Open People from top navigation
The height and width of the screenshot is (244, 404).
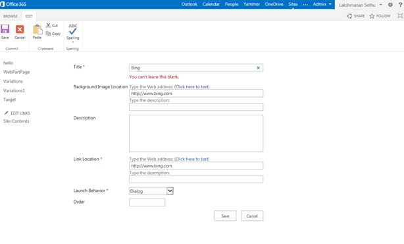coord(232,4)
